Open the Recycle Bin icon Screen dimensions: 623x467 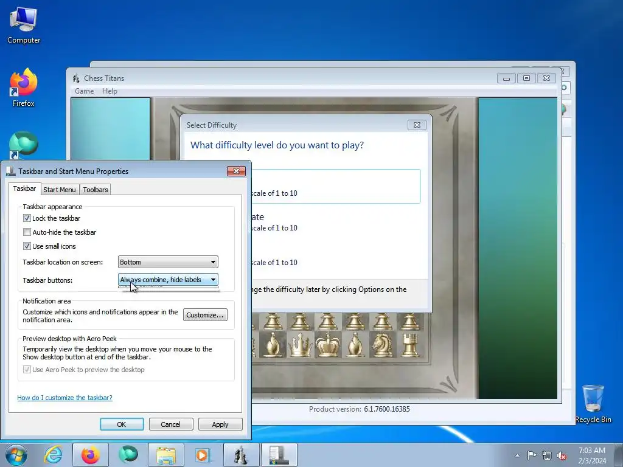coord(593,404)
